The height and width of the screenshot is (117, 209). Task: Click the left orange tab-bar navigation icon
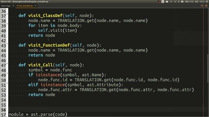pyautogui.click(x=202, y=6)
